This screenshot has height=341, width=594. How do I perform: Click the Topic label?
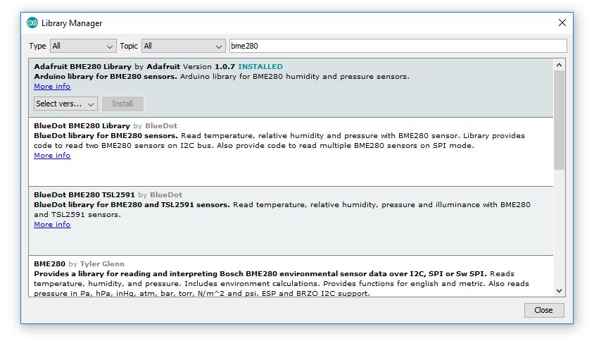(129, 46)
